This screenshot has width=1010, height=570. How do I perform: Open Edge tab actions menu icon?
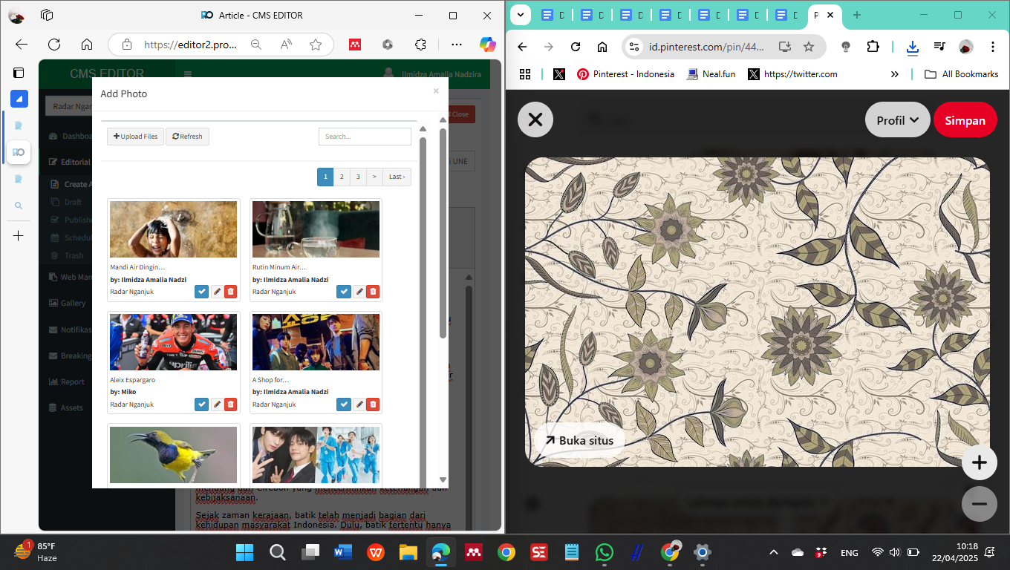click(x=19, y=73)
